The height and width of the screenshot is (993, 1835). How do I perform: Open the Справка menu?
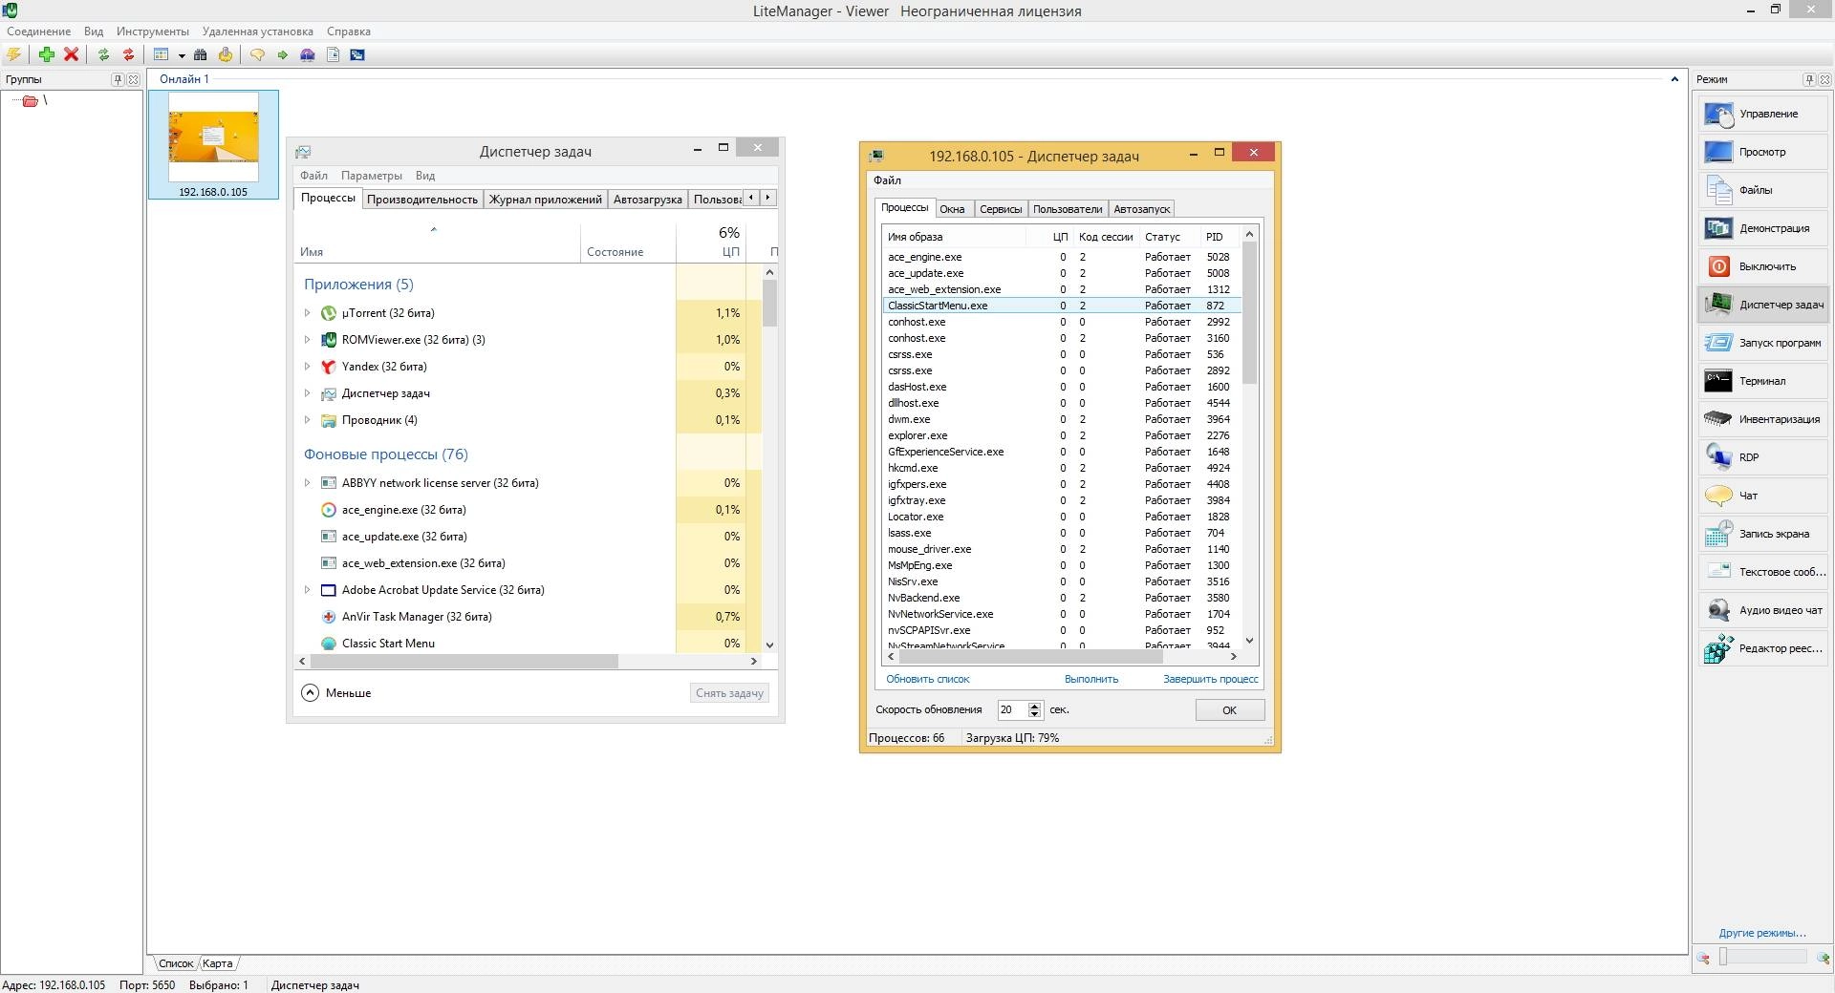pyautogui.click(x=349, y=32)
